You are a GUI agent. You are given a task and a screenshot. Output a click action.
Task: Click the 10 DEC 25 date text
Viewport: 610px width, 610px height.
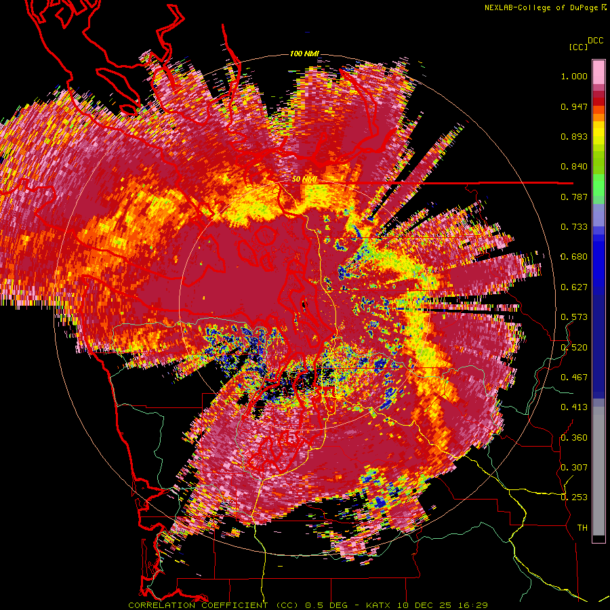tap(425, 605)
